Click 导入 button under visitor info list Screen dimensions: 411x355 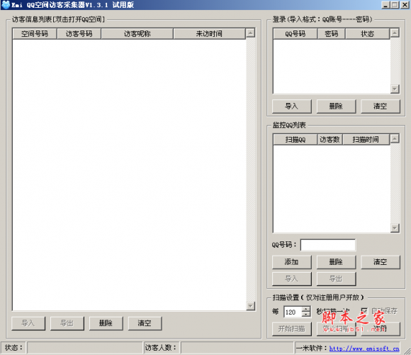[x=28, y=323]
